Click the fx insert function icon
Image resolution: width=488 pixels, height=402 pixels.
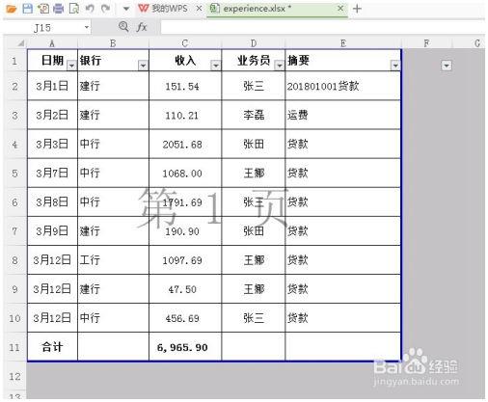tap(142, 27)
